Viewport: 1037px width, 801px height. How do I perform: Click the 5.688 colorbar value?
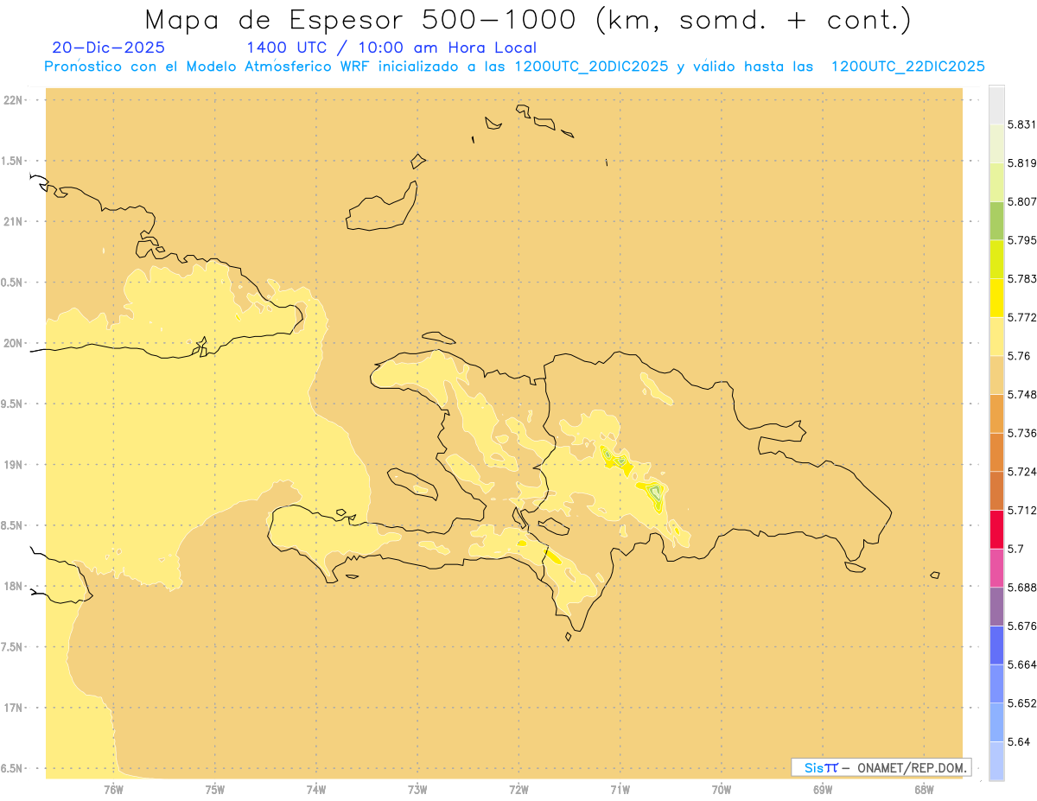[x=1021, y=588]
